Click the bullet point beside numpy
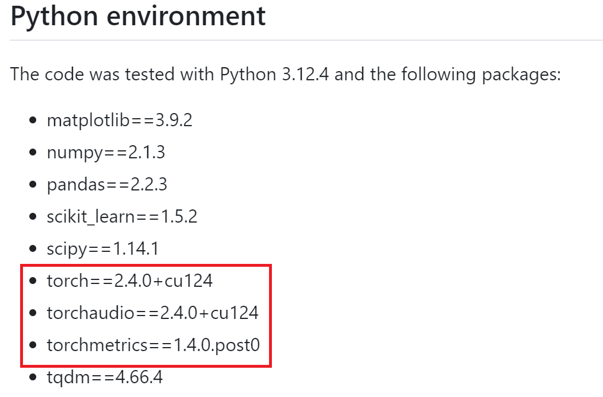 click(33, 153)
